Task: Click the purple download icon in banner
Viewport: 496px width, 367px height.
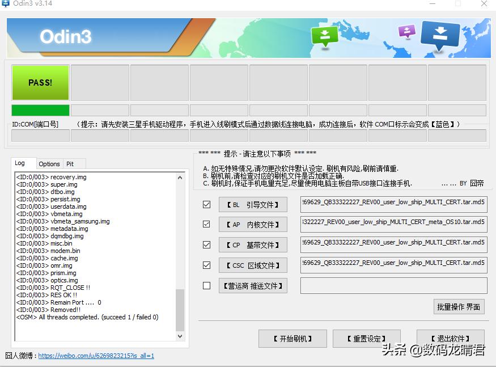Action: [407, 31]
